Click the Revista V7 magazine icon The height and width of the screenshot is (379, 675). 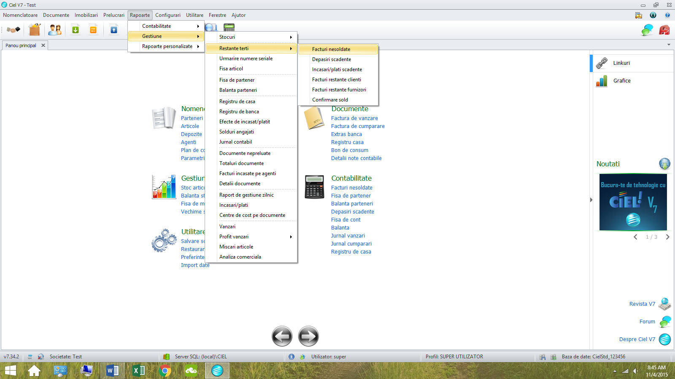(665, 304)
